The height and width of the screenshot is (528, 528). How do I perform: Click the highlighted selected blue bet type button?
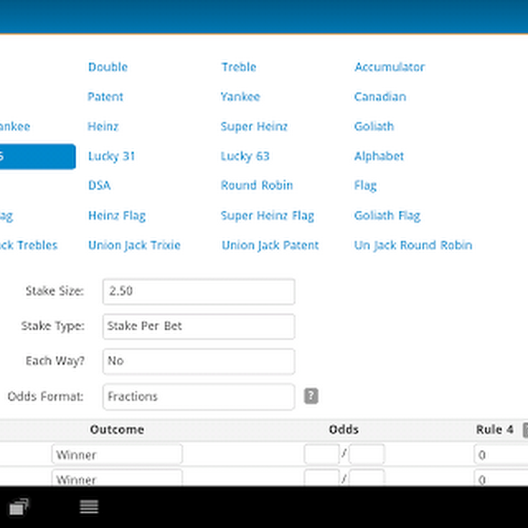pos(38,157)
